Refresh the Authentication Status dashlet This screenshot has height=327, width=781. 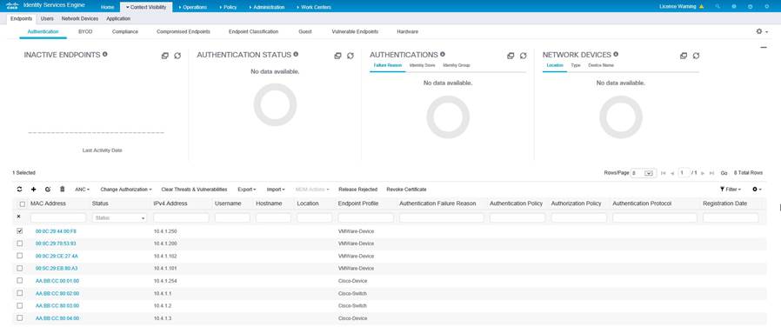(x=350, y=56)
